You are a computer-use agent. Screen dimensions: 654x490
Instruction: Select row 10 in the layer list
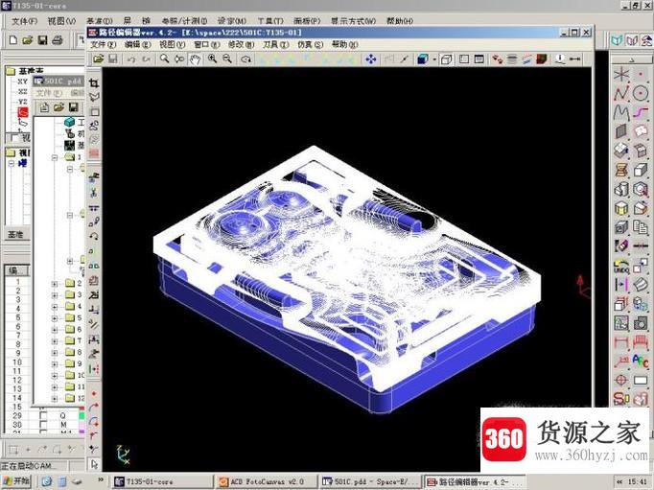click(x=16, y=362)
